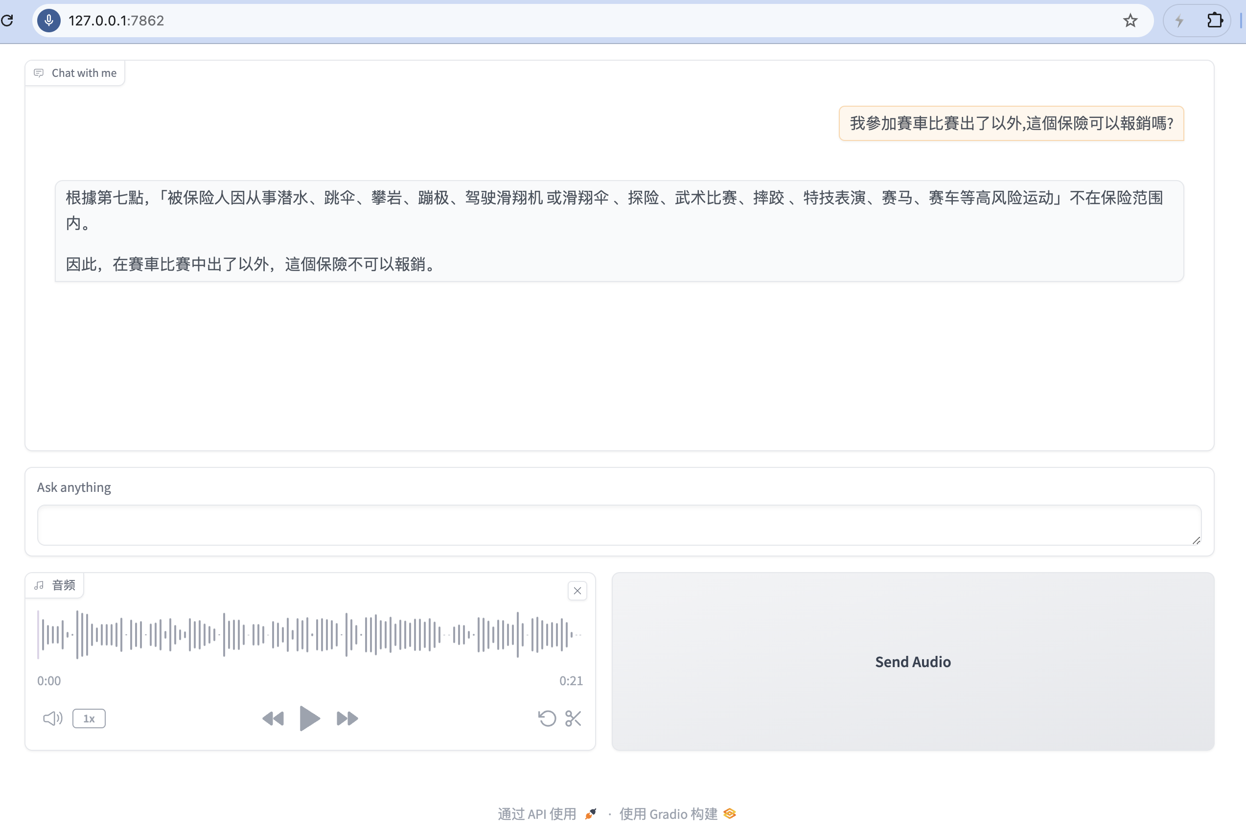Click the 音频 music note icon
The height and width of the screenshot is (834, 1246).
pyautogui.click(x=39, y=585)
